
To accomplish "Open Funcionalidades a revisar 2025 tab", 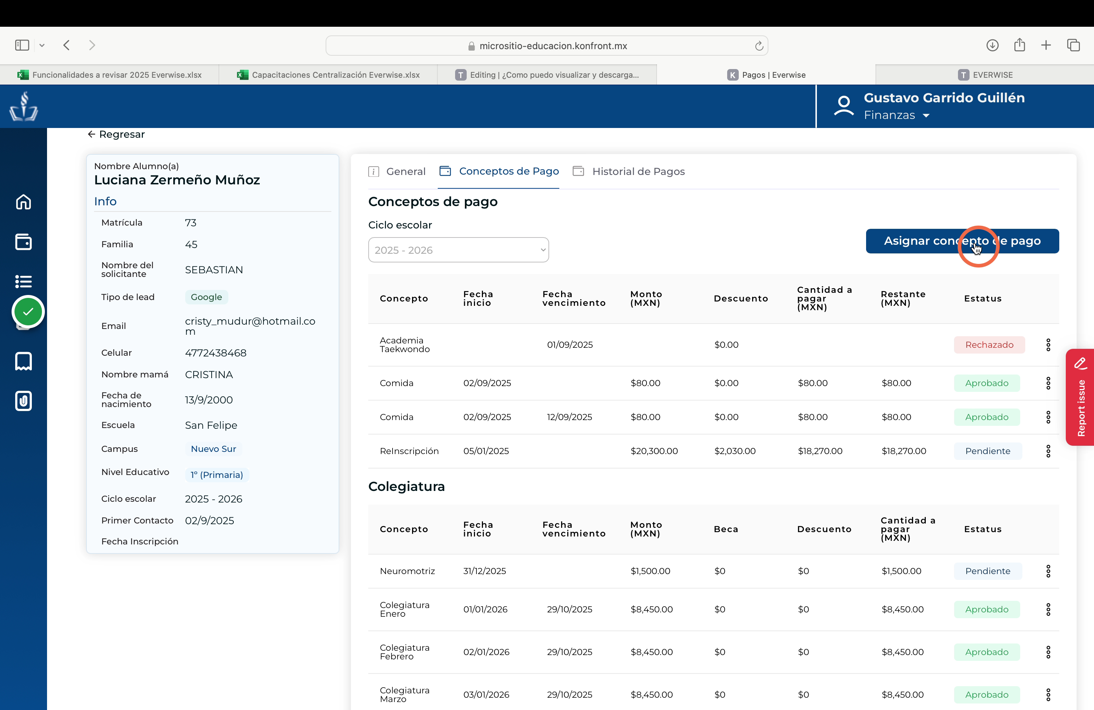I will coord(109,74).
